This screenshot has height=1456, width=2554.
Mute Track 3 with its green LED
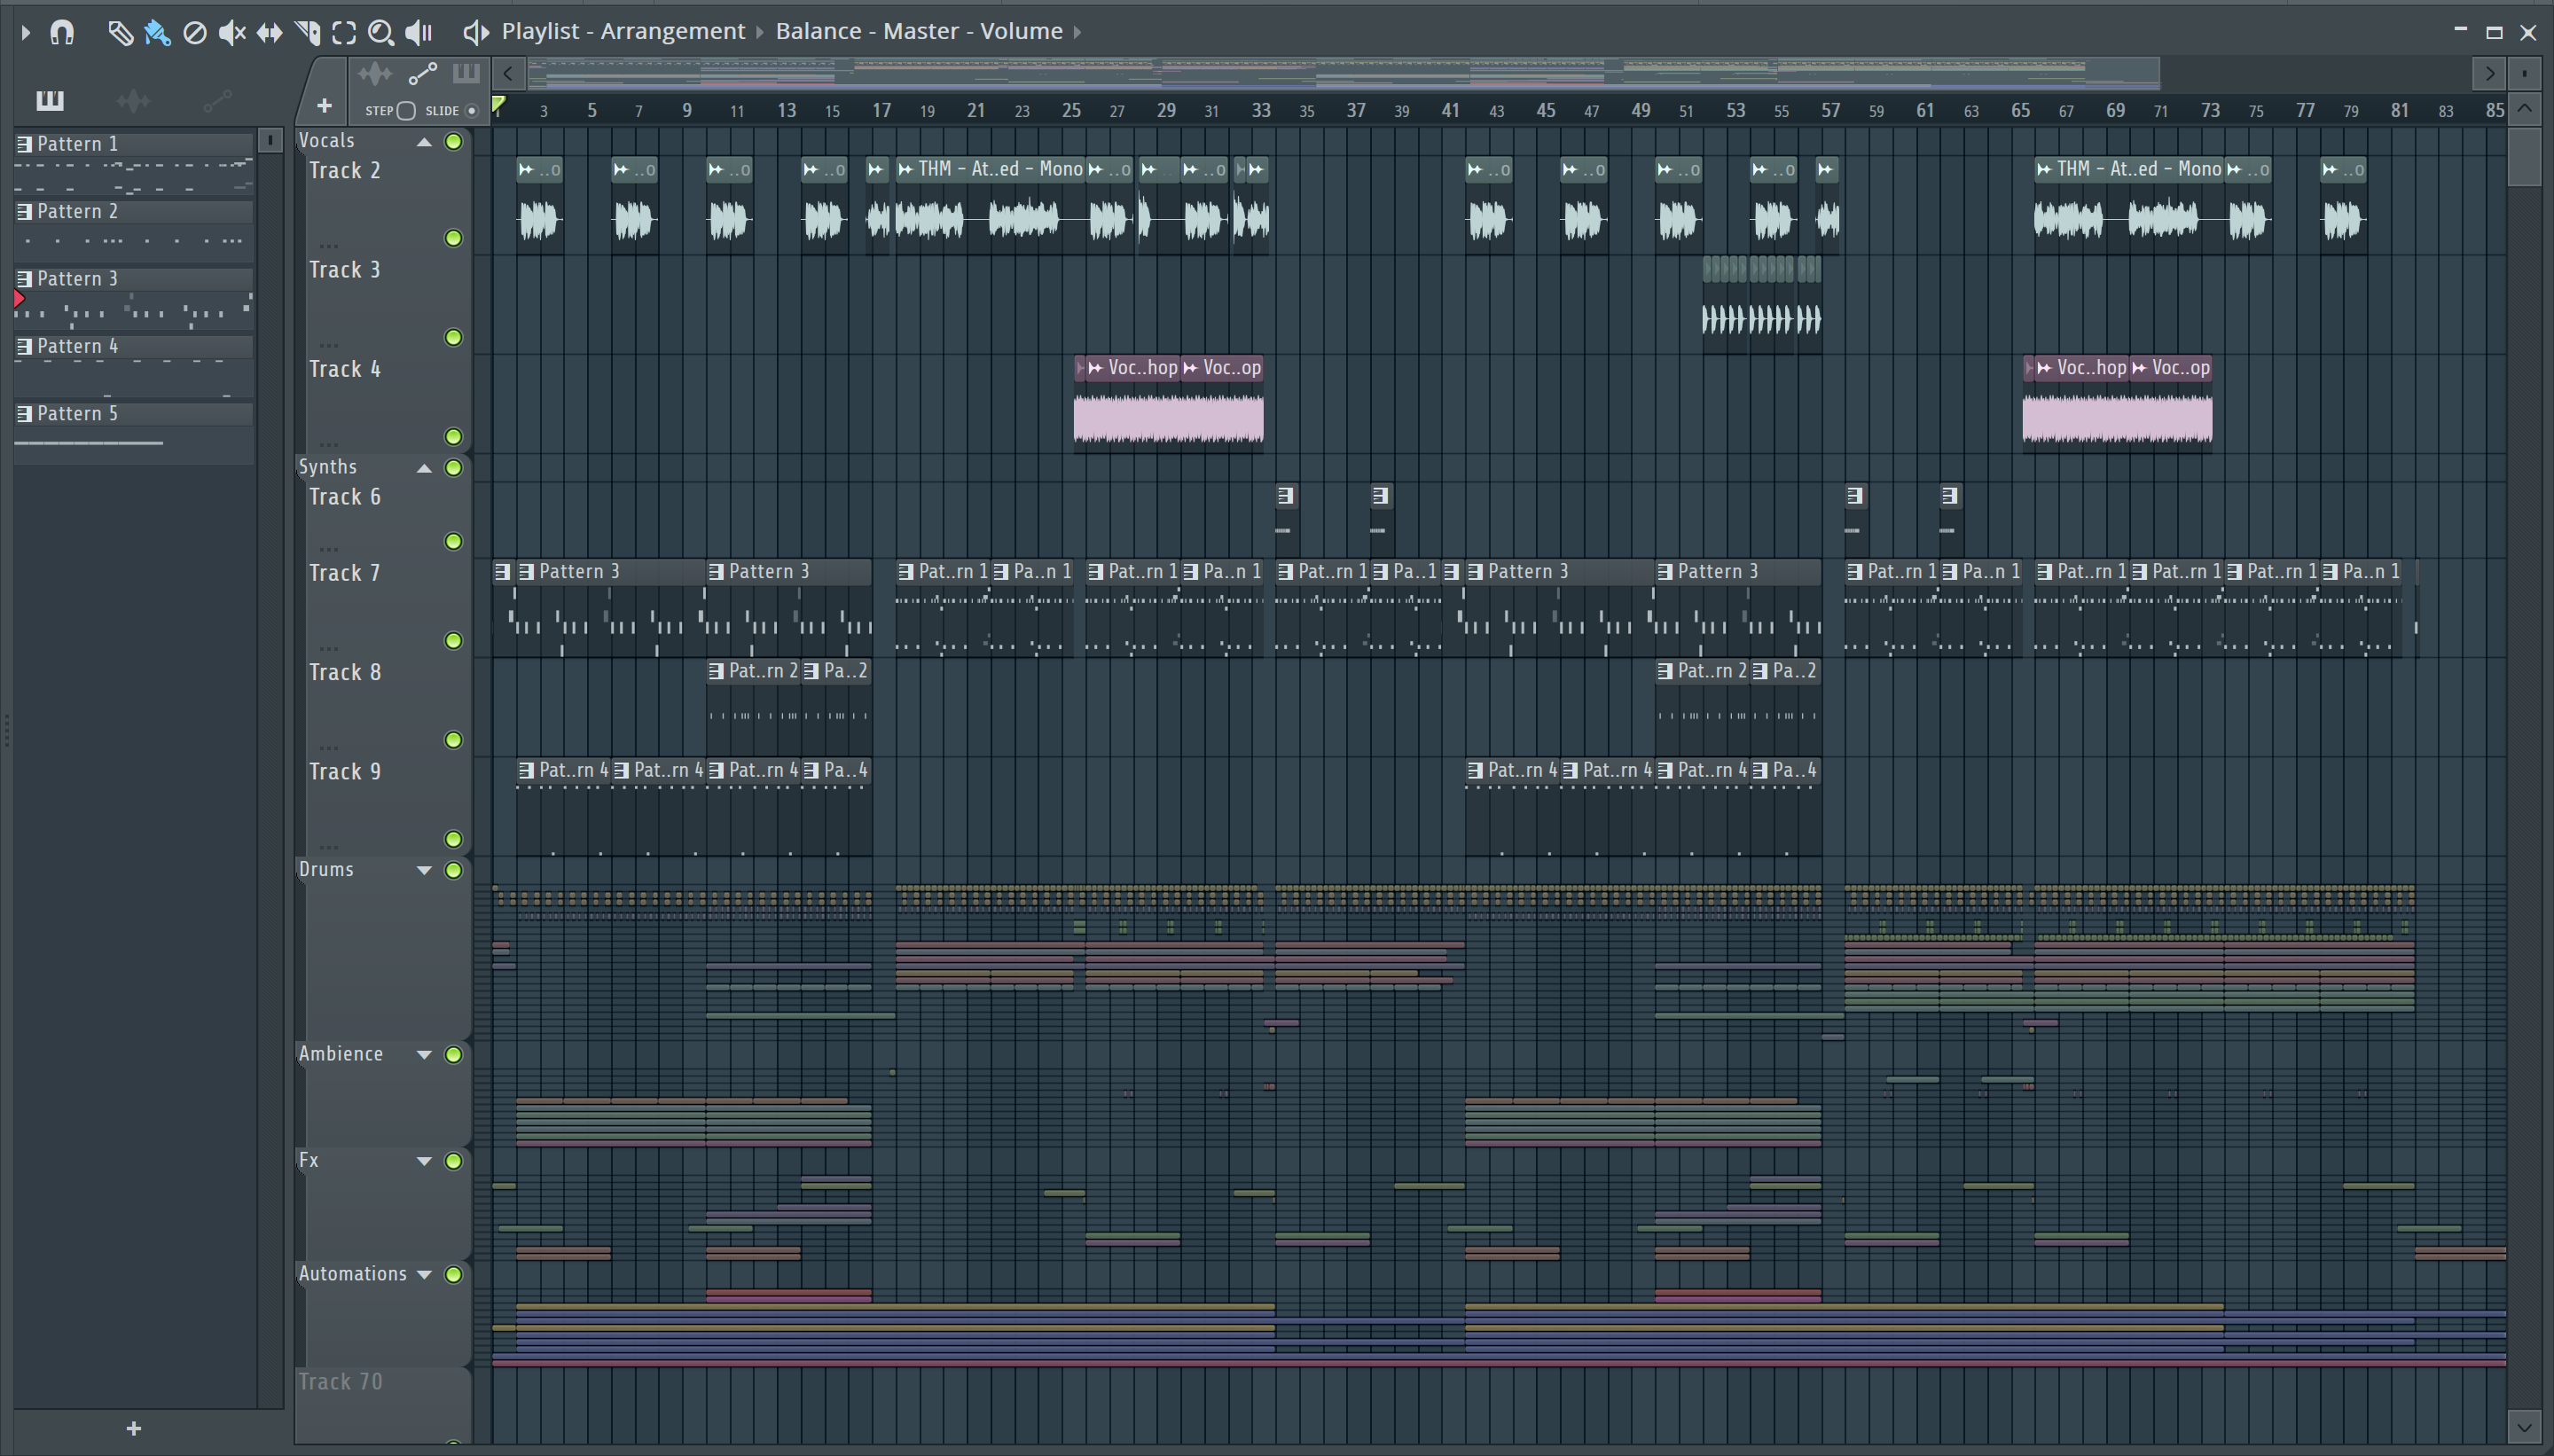(x=454, y=338)
